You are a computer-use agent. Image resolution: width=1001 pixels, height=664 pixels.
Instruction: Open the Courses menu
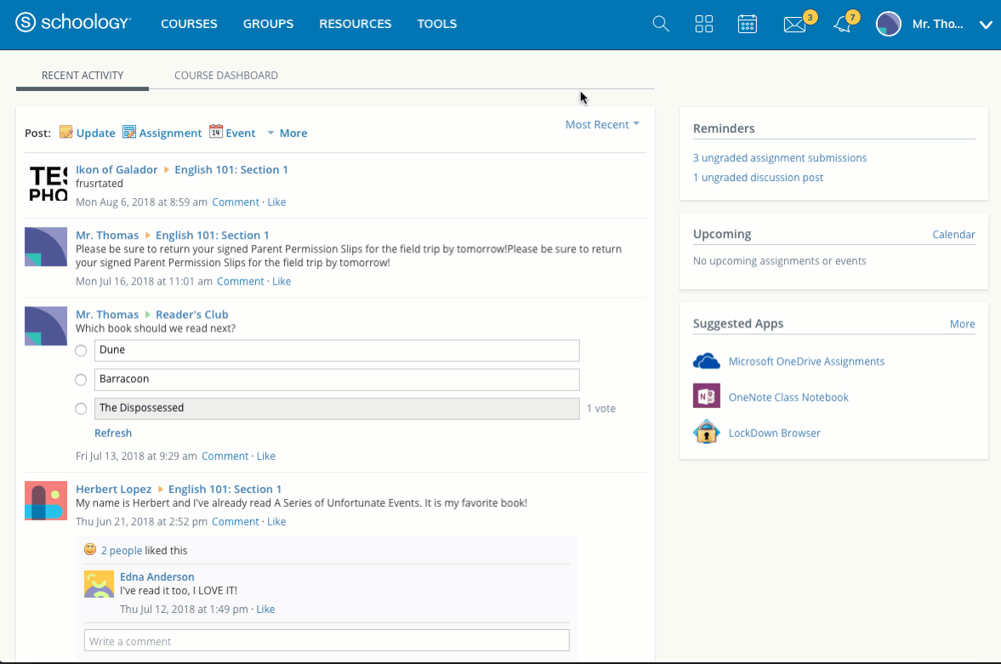pyautogui.click(x=188, y=24)
